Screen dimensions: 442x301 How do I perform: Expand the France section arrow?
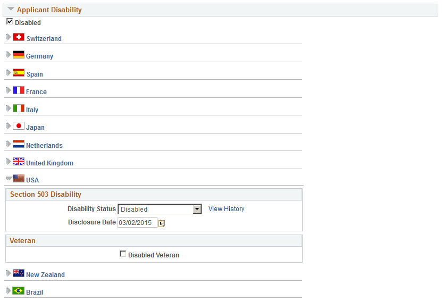click(x=8, y=90)
